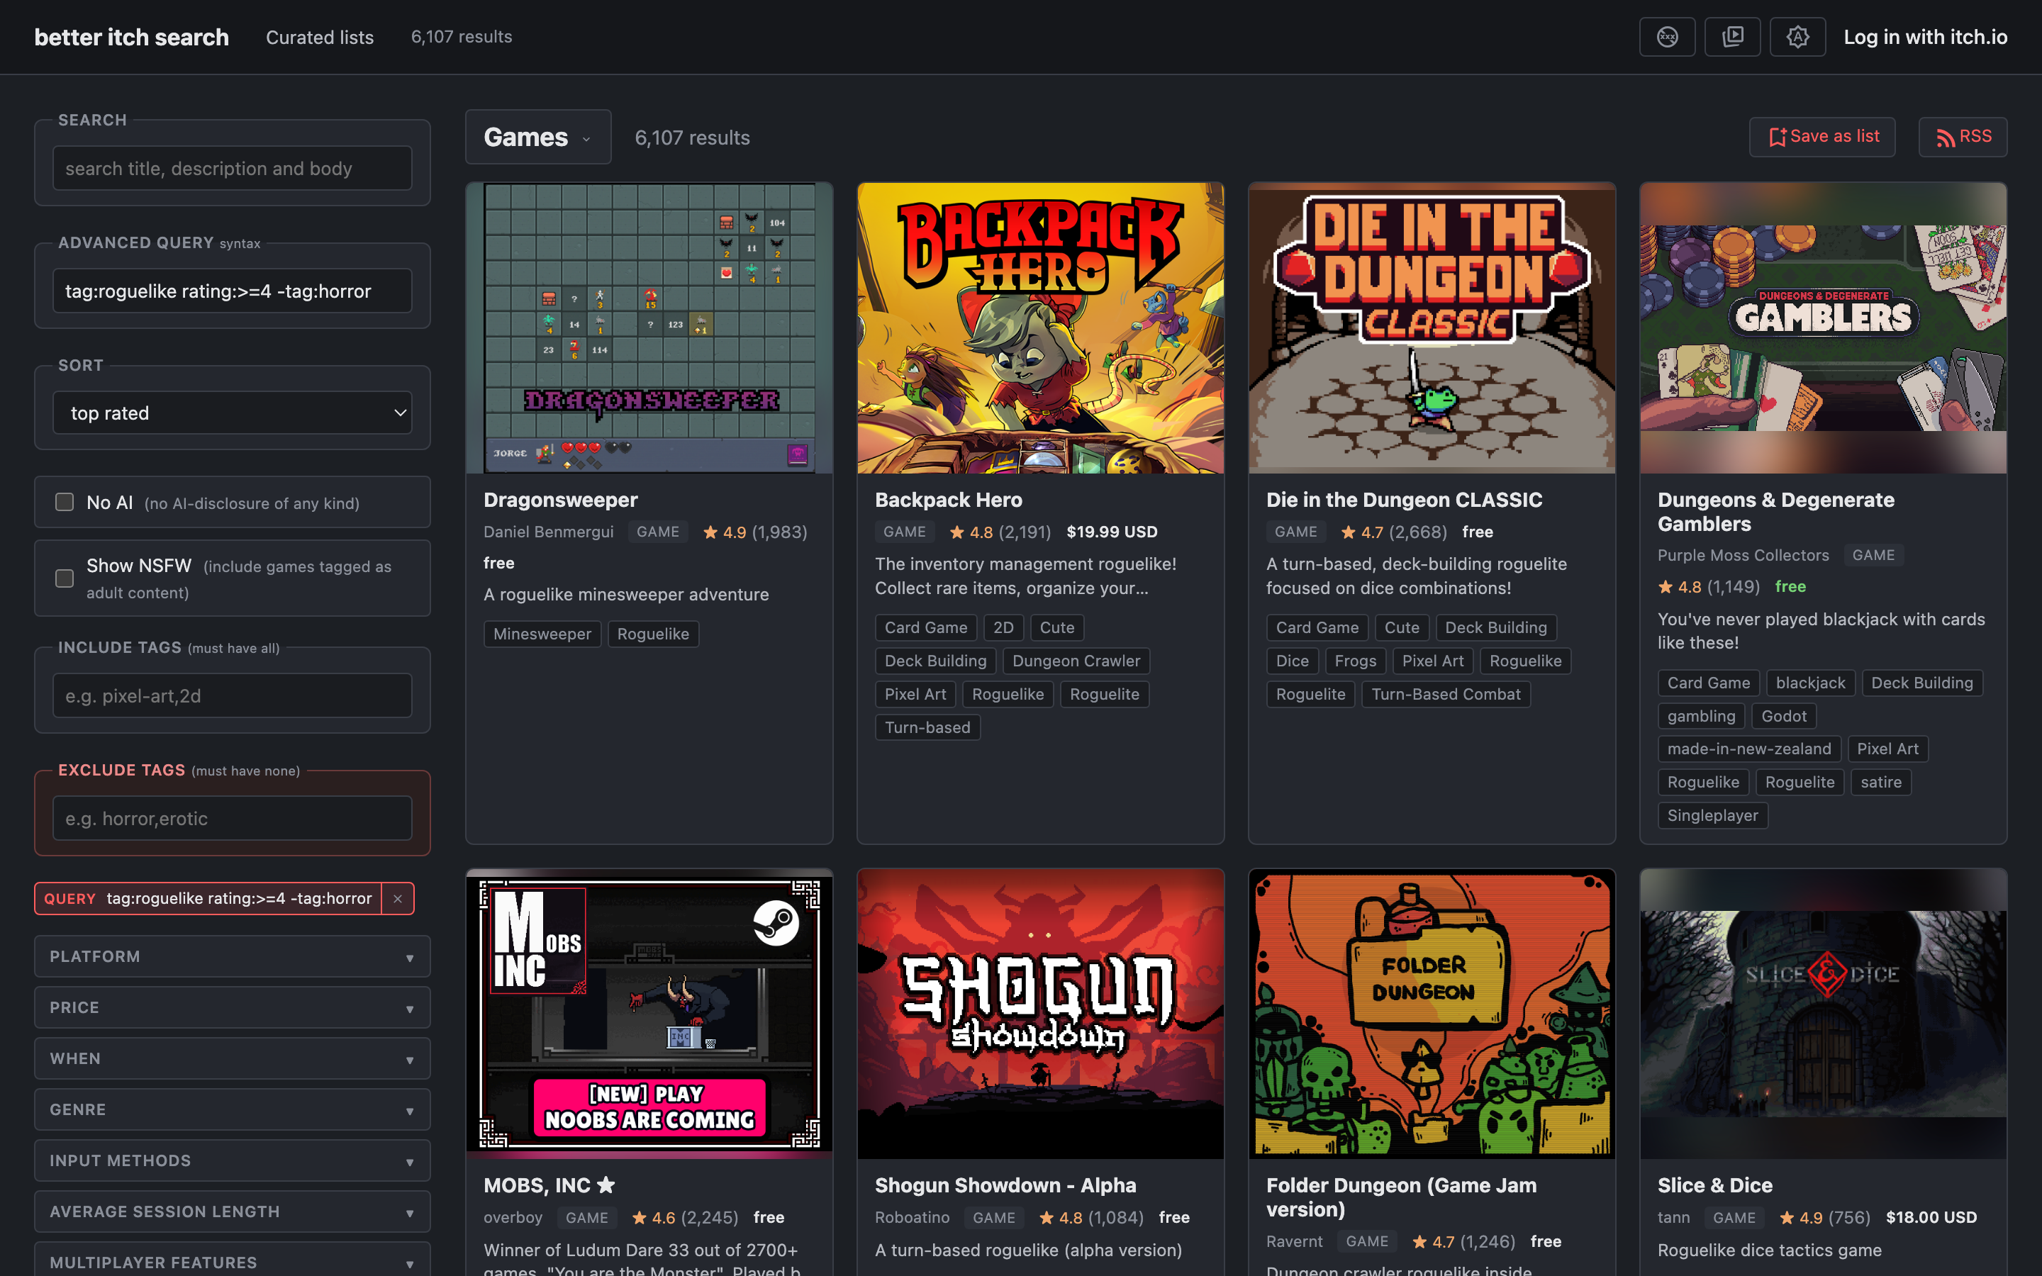Select the gambling tag

(x=1701, y=716)
